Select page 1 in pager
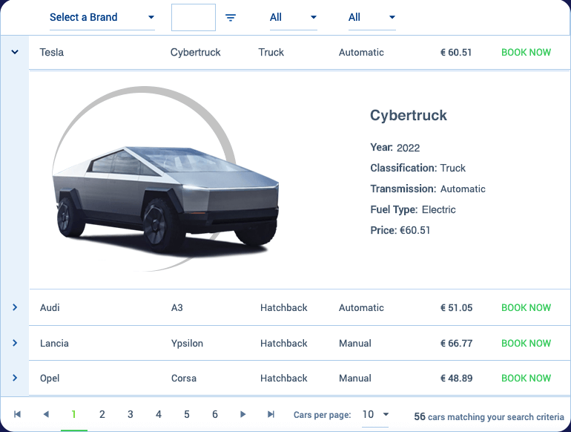Viewport: 571px width, 432px height. [74, 414]
